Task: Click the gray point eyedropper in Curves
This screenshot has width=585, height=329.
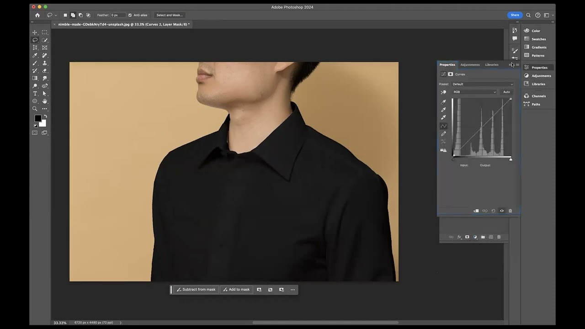Action: point(443,110)
